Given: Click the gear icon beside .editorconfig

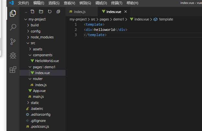Looking at the screenshot, I should [28, 114].
